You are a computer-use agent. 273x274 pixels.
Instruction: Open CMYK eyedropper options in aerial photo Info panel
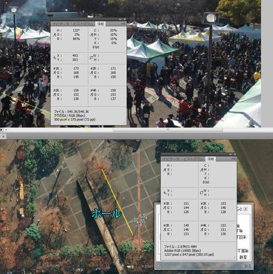coord(202,170)
